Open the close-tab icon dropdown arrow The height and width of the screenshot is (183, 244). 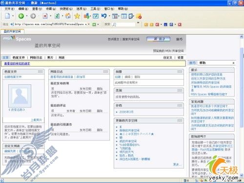tap(161, 24)
